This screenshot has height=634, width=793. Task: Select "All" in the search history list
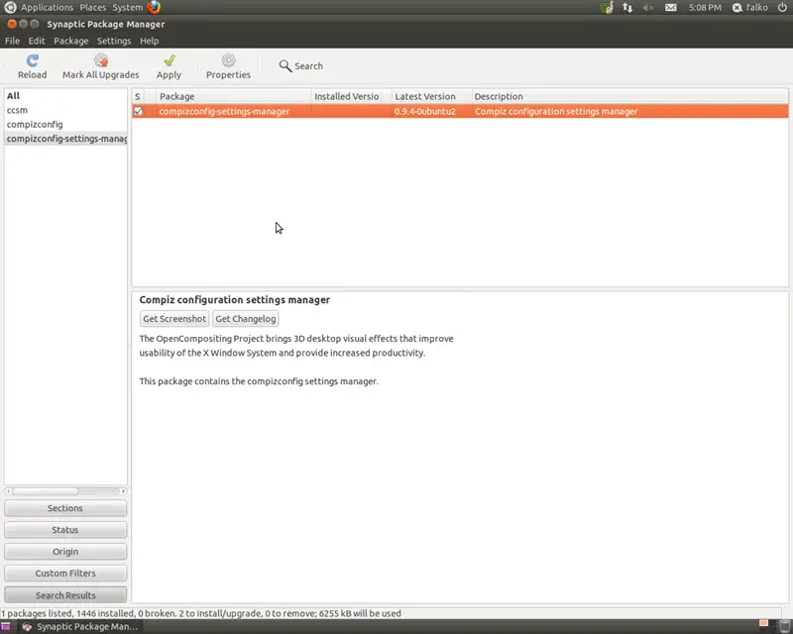click(x=65, y=95)
